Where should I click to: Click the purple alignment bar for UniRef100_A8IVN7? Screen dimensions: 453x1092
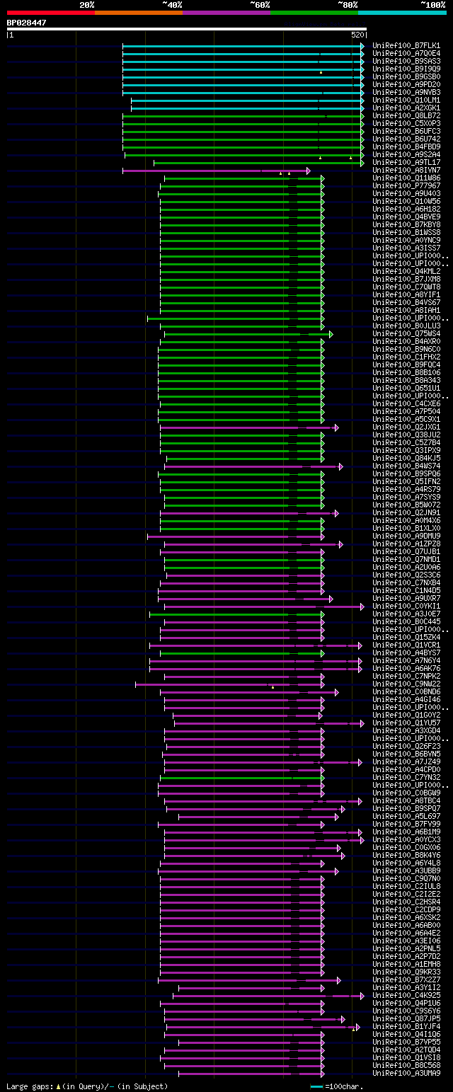point(217,171)
